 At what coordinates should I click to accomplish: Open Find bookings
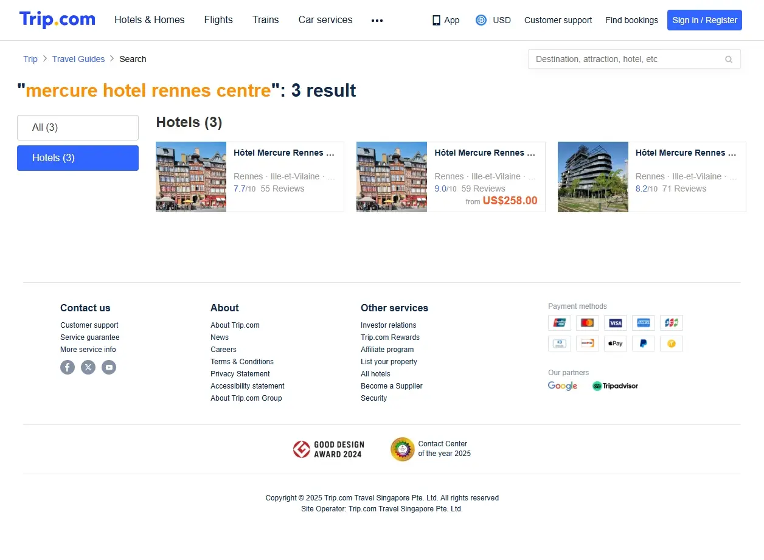point(631,20)
